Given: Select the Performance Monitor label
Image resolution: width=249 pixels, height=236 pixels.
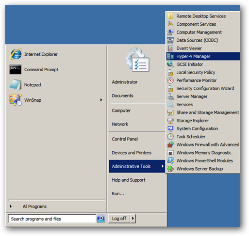Looking at the screenshot, I should coord(197,80).
